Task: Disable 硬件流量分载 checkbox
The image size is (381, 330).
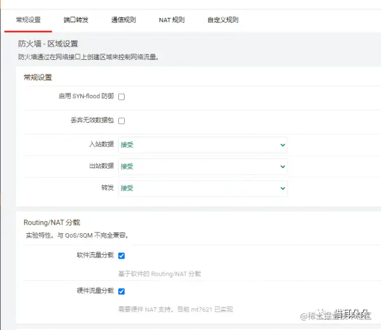Action: (x=121, y=291)
